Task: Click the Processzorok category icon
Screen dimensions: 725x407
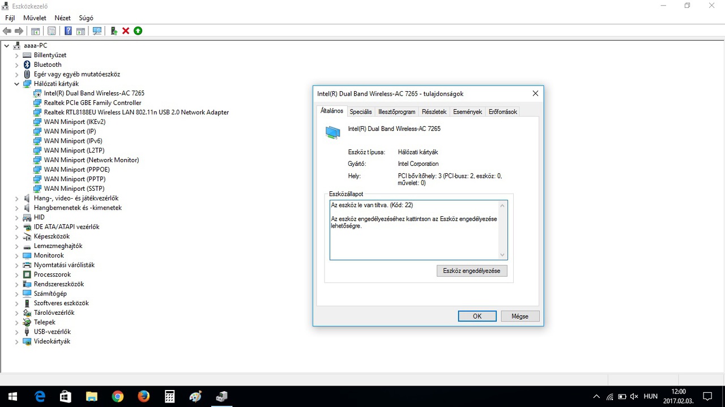Action: pyautogui.click(x=27, y=275)
